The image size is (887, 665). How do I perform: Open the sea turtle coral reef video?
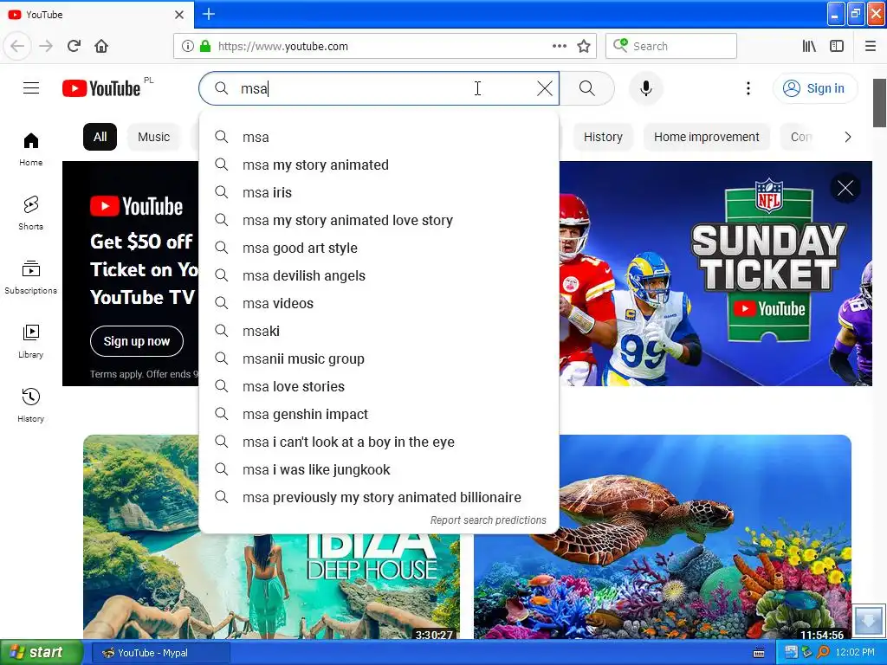click(x=663, y=537)
